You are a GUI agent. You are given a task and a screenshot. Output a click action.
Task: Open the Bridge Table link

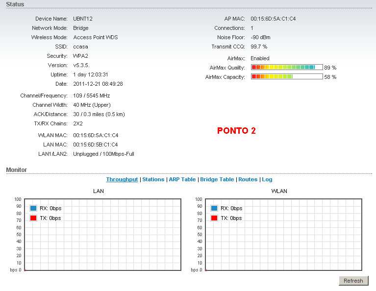click(217, 179)
